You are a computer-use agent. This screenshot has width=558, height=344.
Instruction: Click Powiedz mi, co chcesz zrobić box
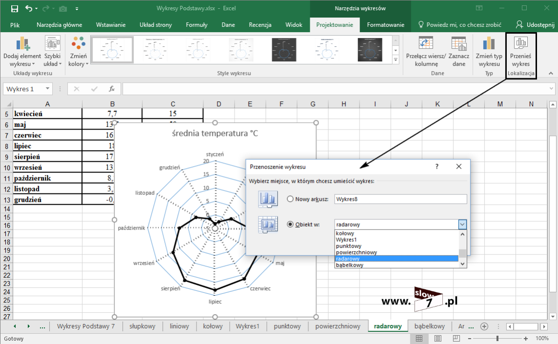[460, 25]
